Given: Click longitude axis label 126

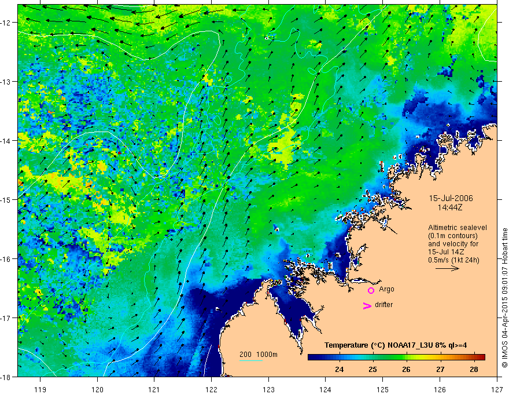Looking at the screenshot, I should click(440, 389).
